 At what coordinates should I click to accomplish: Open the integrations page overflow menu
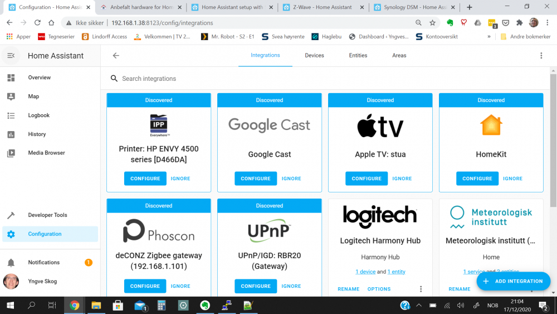pos(541,55)
